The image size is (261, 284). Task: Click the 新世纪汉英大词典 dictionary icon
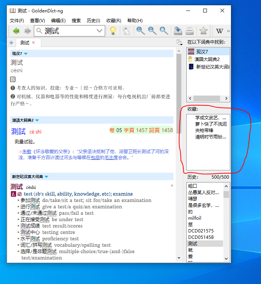coord(191,67)
